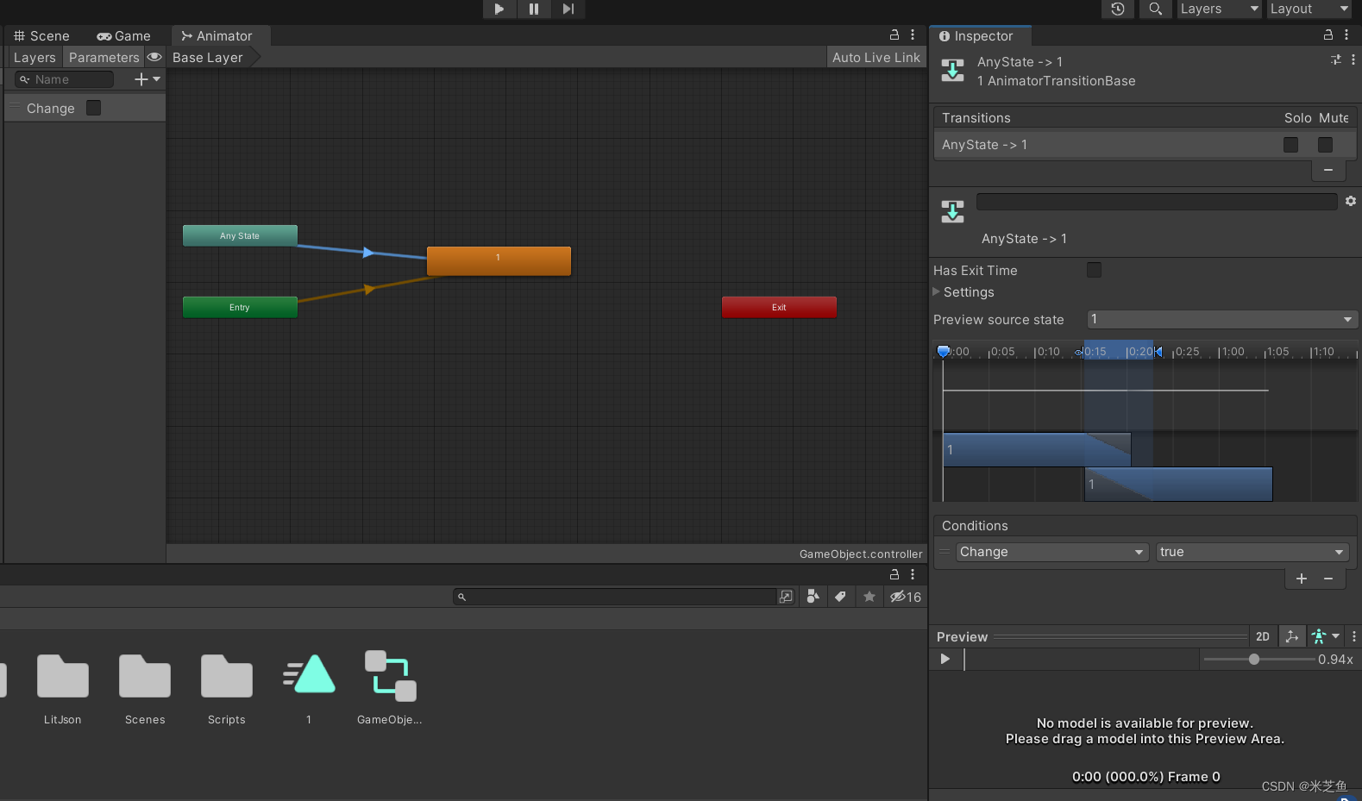The width and height of the screenshot is (1362, 801).
Task: Toggle hidden packages count icon showing 16
Action: [906, 597]
